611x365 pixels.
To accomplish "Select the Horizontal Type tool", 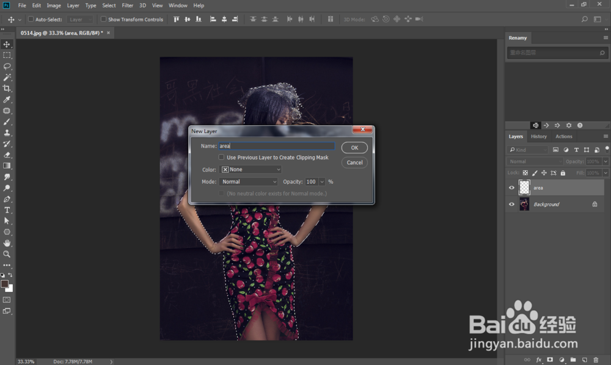I will point(7,210).
